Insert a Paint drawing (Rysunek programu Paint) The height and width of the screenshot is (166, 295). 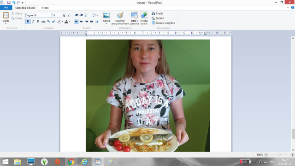pos(120,18)
